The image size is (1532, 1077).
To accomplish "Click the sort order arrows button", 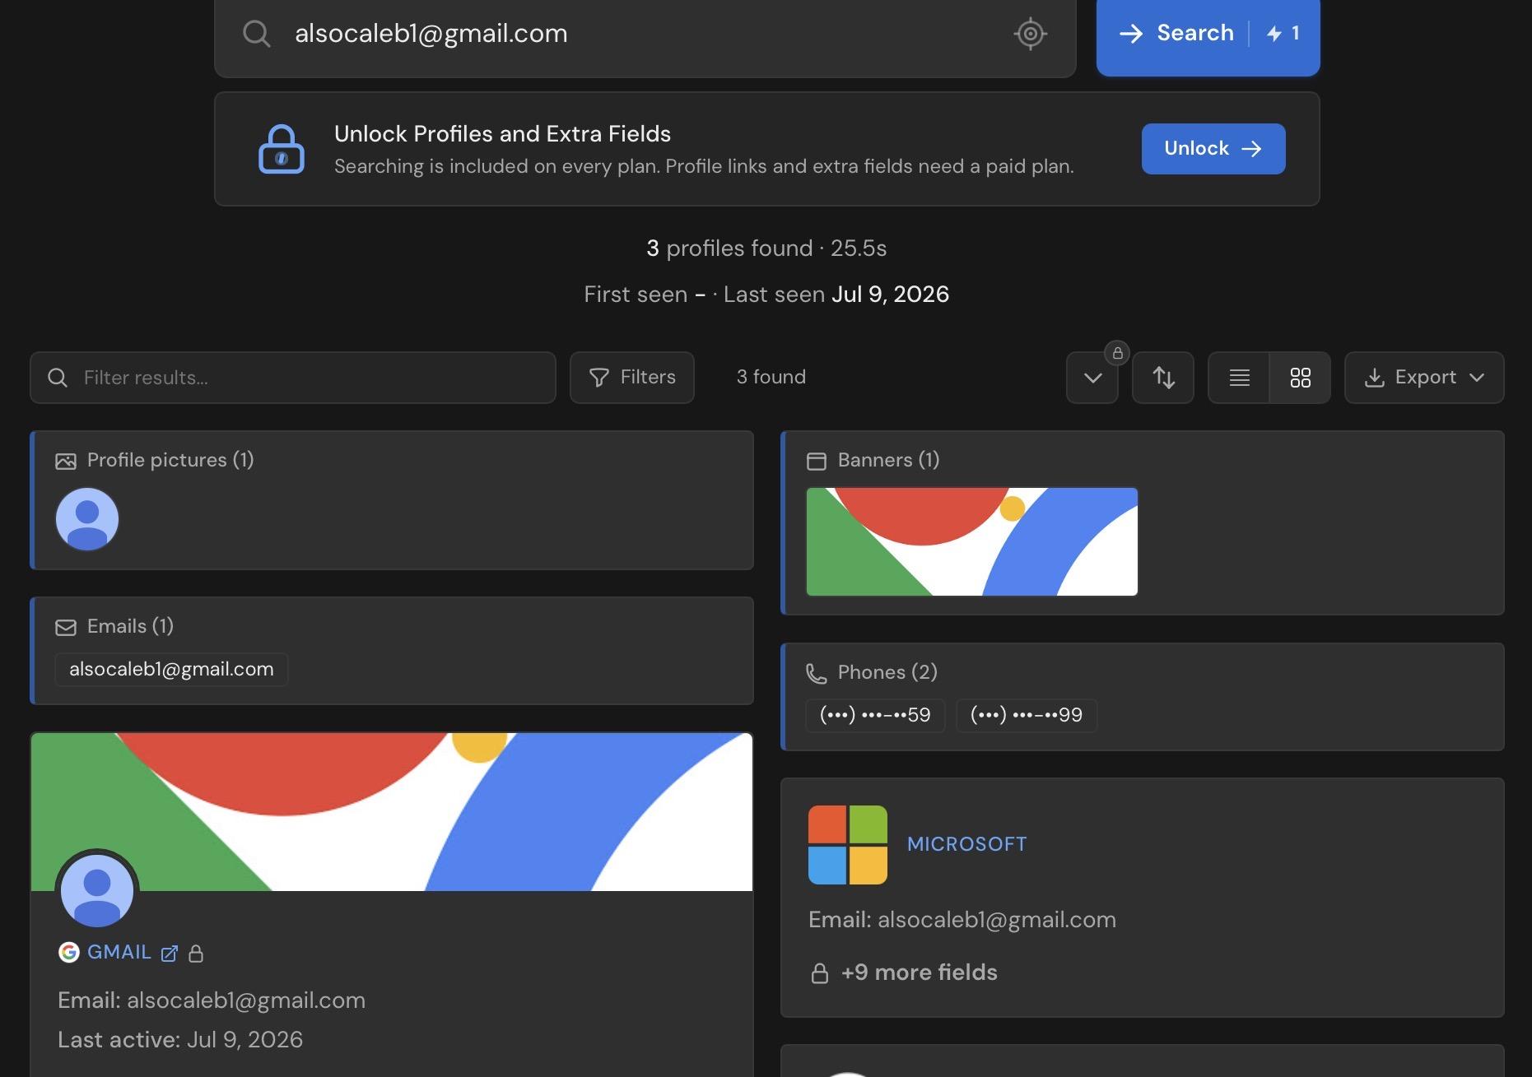I will tap(1162, 378).
